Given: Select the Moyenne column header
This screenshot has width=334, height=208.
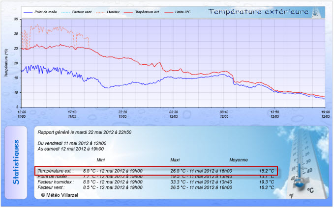Looking at the screenshot, I should click(239, 160).
